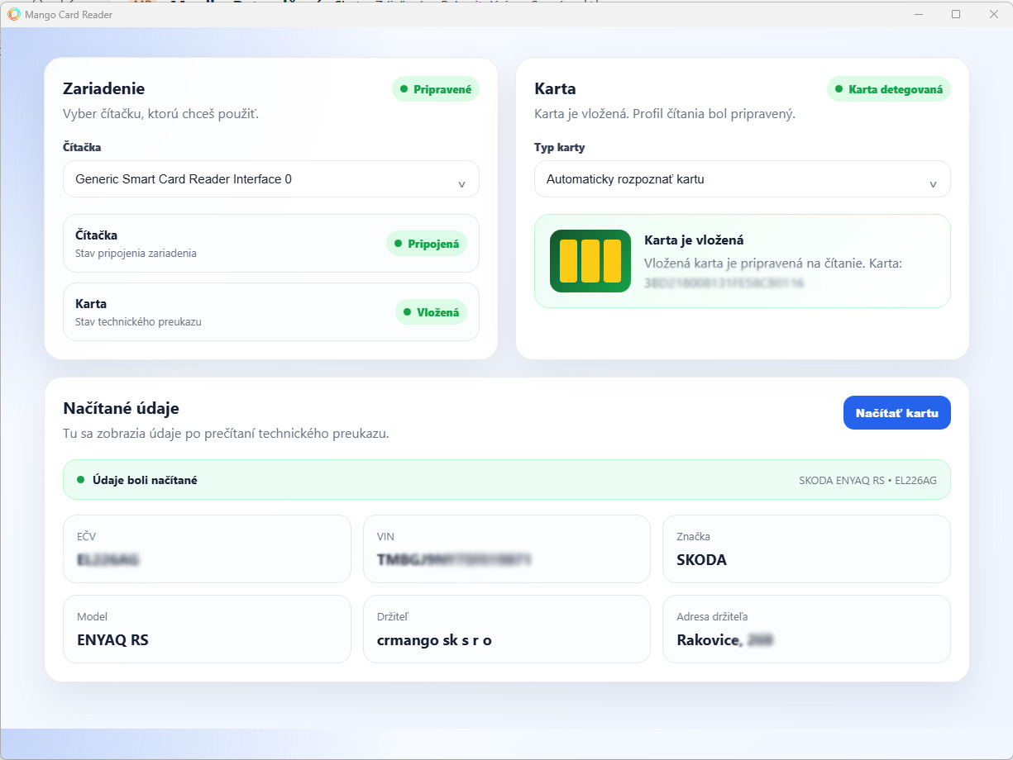Minimize the Mango Card Reader window

918,14
